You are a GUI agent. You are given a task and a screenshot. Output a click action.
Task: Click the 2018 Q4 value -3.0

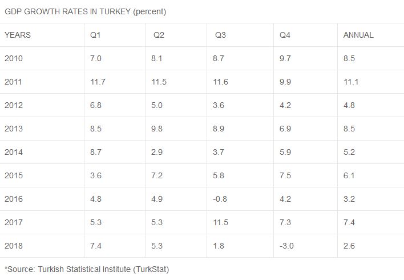pos(286,246)
